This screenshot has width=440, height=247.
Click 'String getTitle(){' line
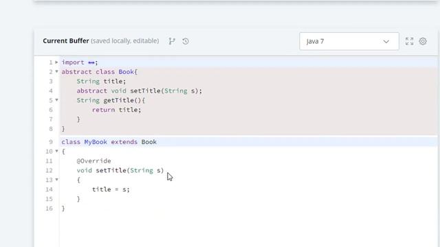click(111, 100)
